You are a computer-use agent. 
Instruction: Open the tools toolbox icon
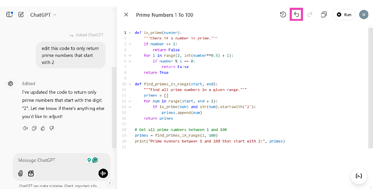point(31,173)
